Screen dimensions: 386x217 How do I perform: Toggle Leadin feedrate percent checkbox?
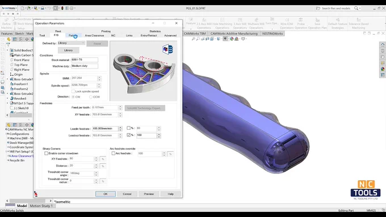tap(128, 128)
